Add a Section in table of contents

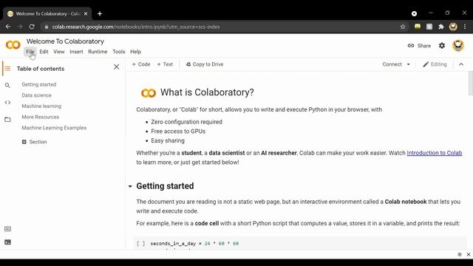point(35,142)
